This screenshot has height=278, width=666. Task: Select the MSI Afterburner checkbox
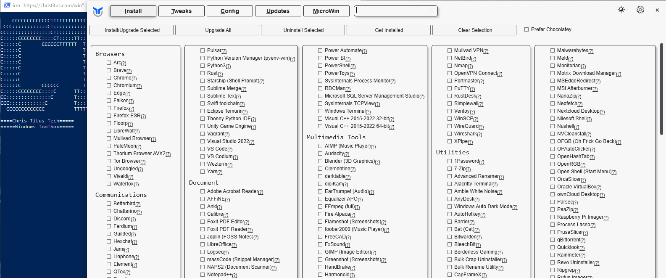point(553,88)
